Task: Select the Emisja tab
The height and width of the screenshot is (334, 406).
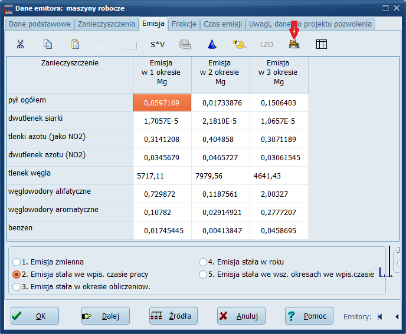Action: coord(153,24)
